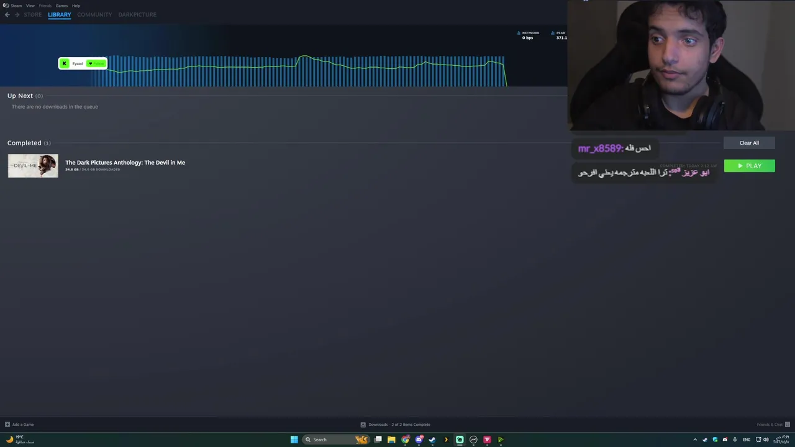The height and width of the screenshot is (447, 795).
Task: Click the Steam system tray icon
Action: click(705, 440)
